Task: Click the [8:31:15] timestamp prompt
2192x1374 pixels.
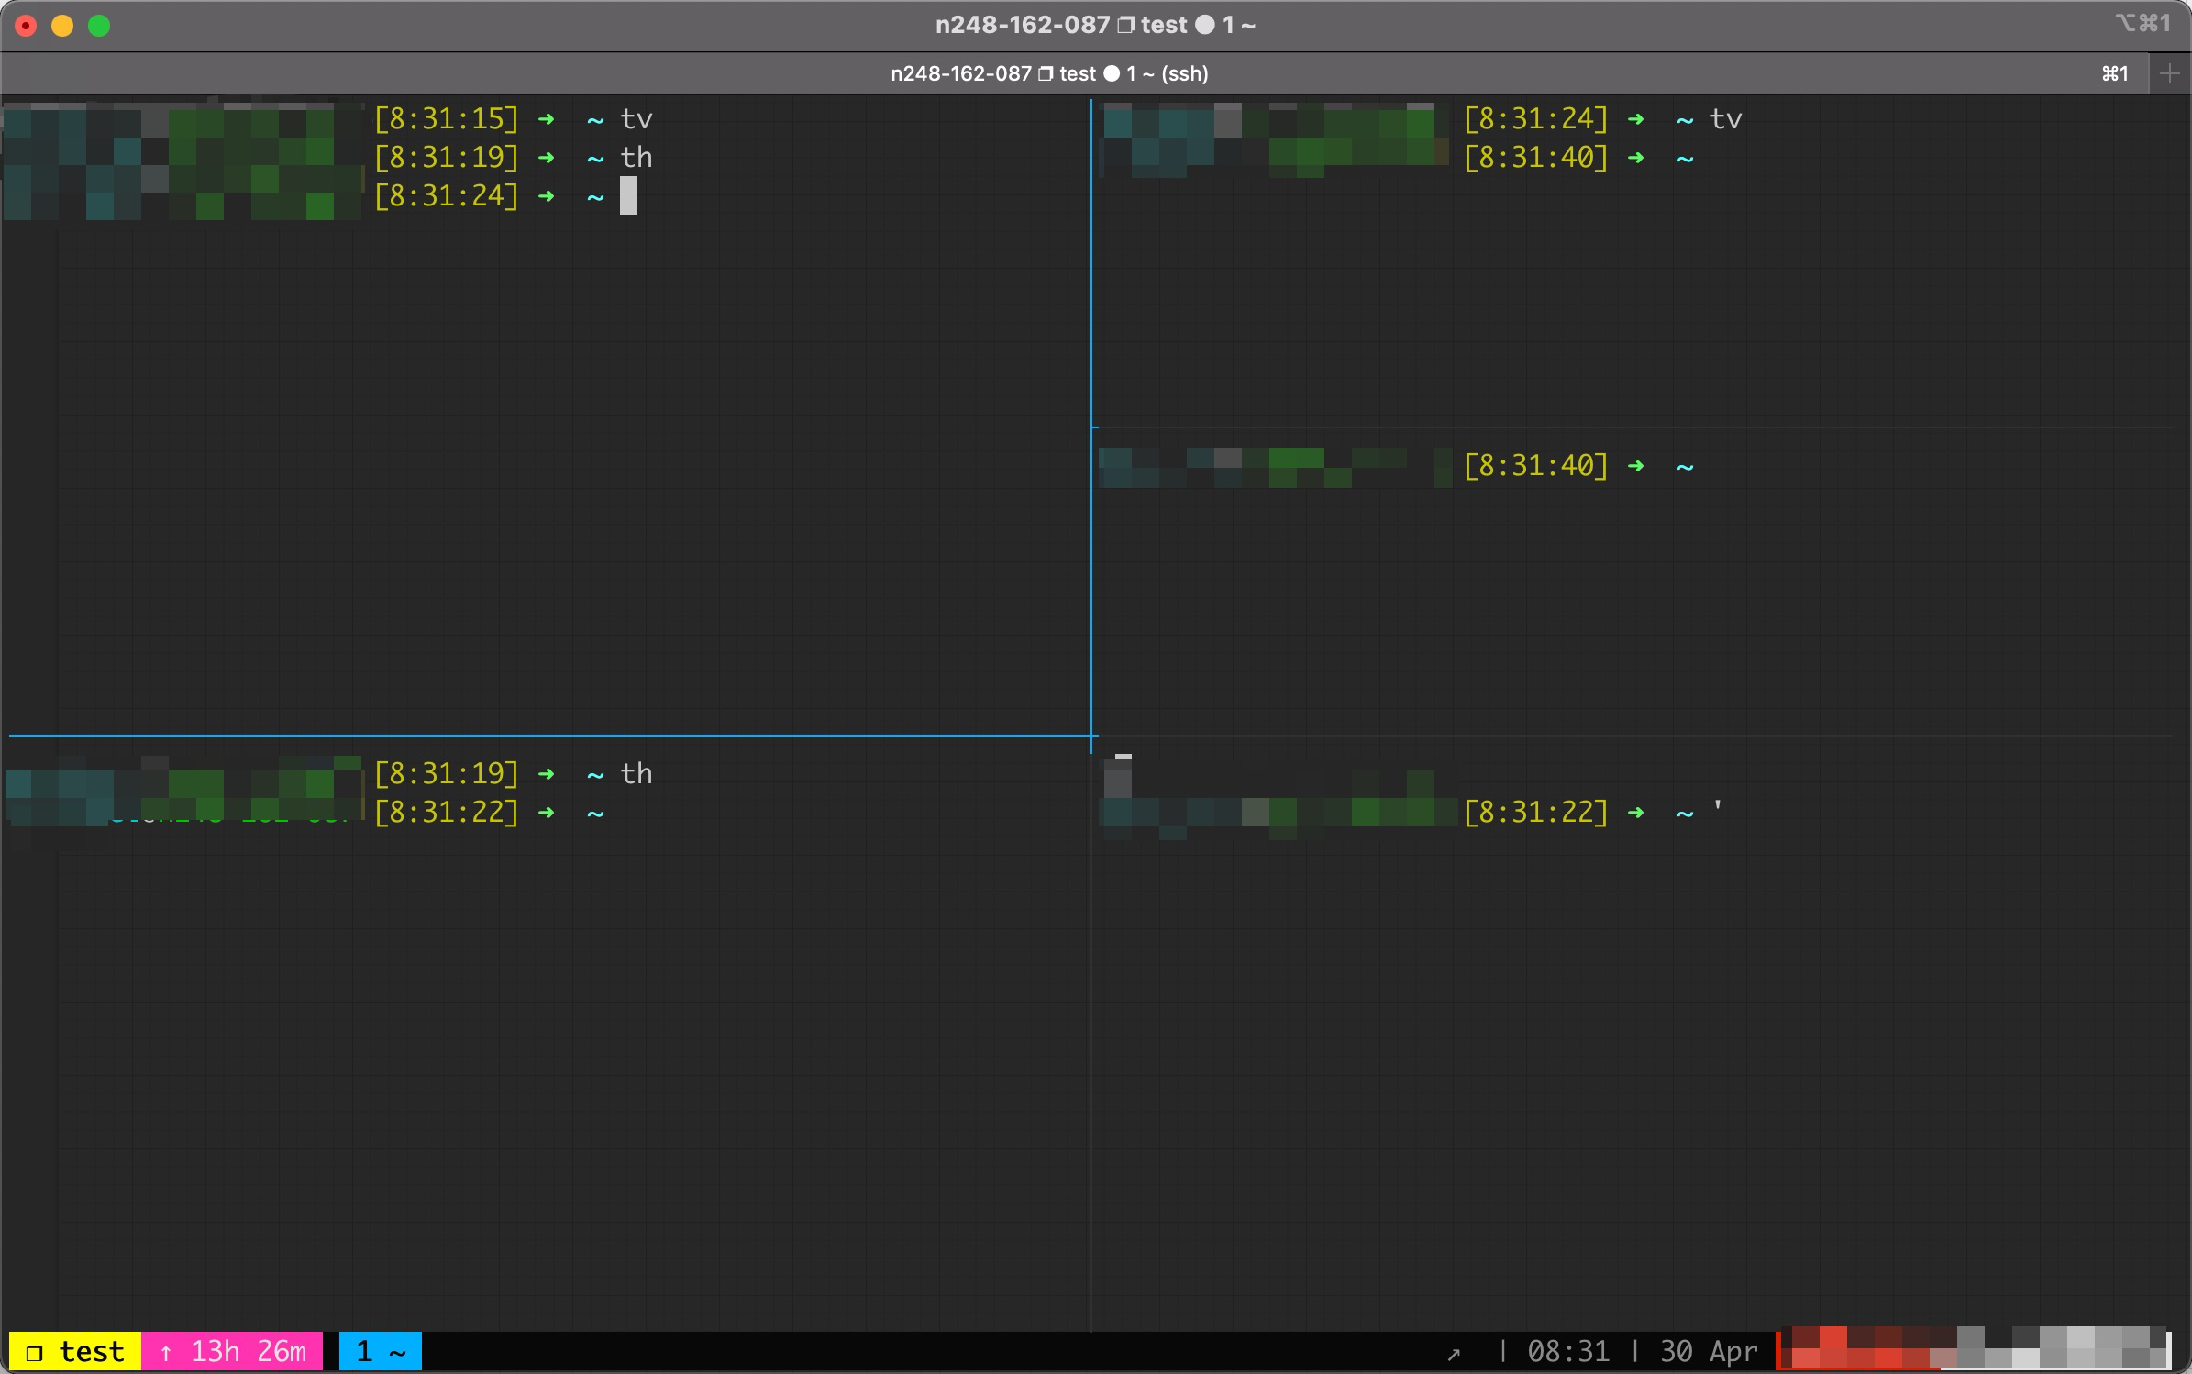Action: [447, 119]
